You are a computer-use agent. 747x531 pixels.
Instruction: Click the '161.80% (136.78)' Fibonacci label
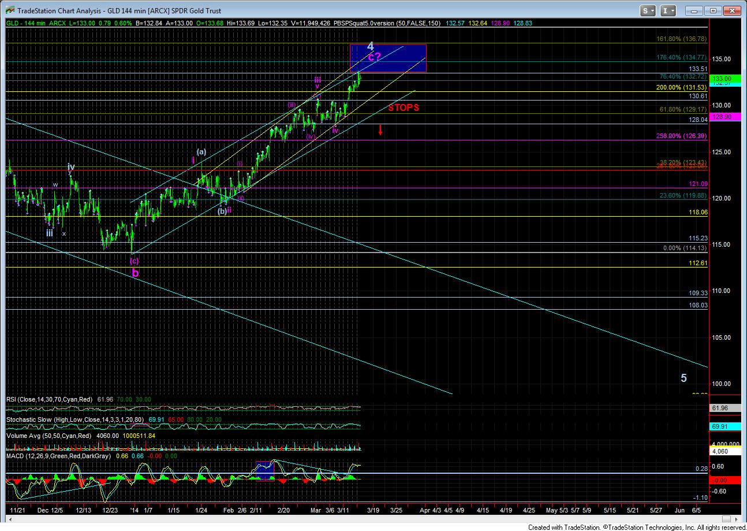[x=682, y=39]
